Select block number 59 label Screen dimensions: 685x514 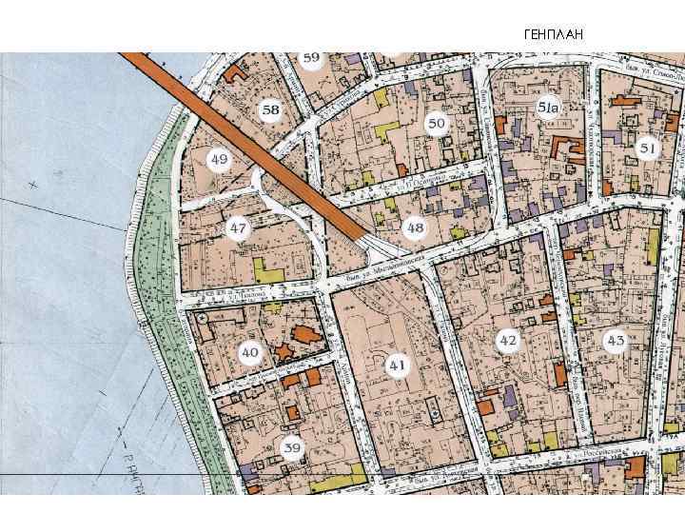coord(311,58)
